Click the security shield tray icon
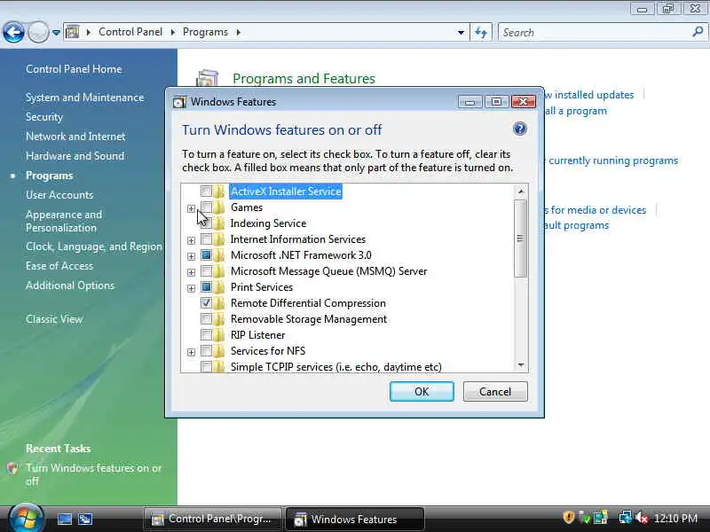 (568, 518)
